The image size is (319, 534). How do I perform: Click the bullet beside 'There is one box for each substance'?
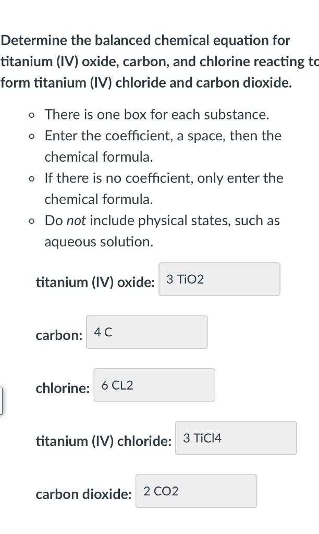tap(31, 115)
